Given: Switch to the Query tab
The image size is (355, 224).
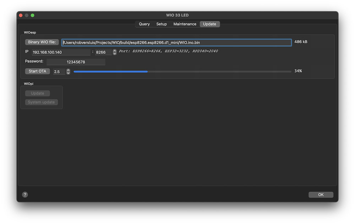Looking at the screenshot, I should coord(144,24).
